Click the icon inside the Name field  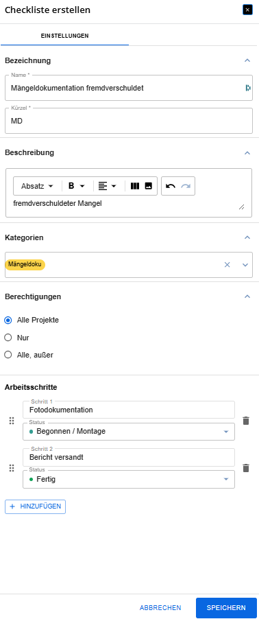(247, 88)
